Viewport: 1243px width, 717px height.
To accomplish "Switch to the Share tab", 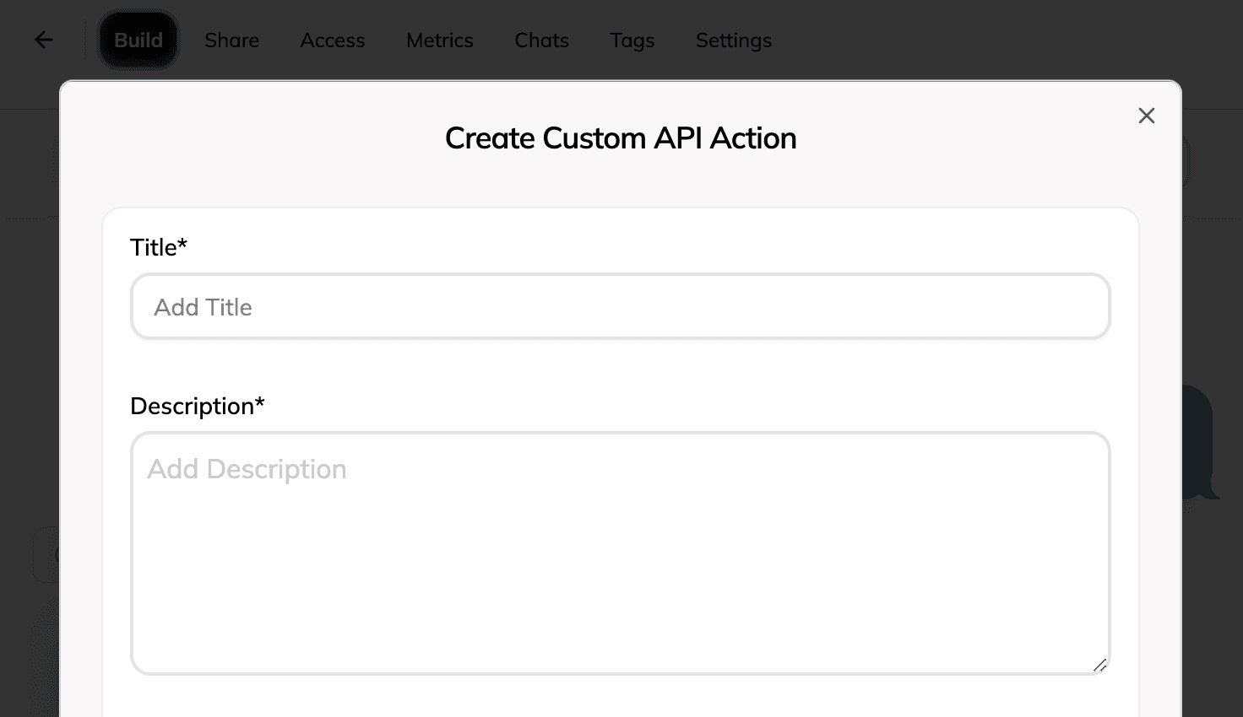I will pos(231,40).
